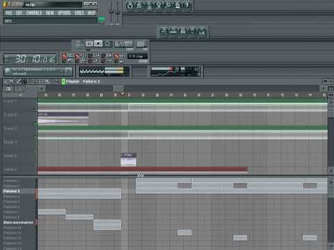The image size is (334, 250).
Task: Mute Track 3 with its green dot
Action: (35, 137)
